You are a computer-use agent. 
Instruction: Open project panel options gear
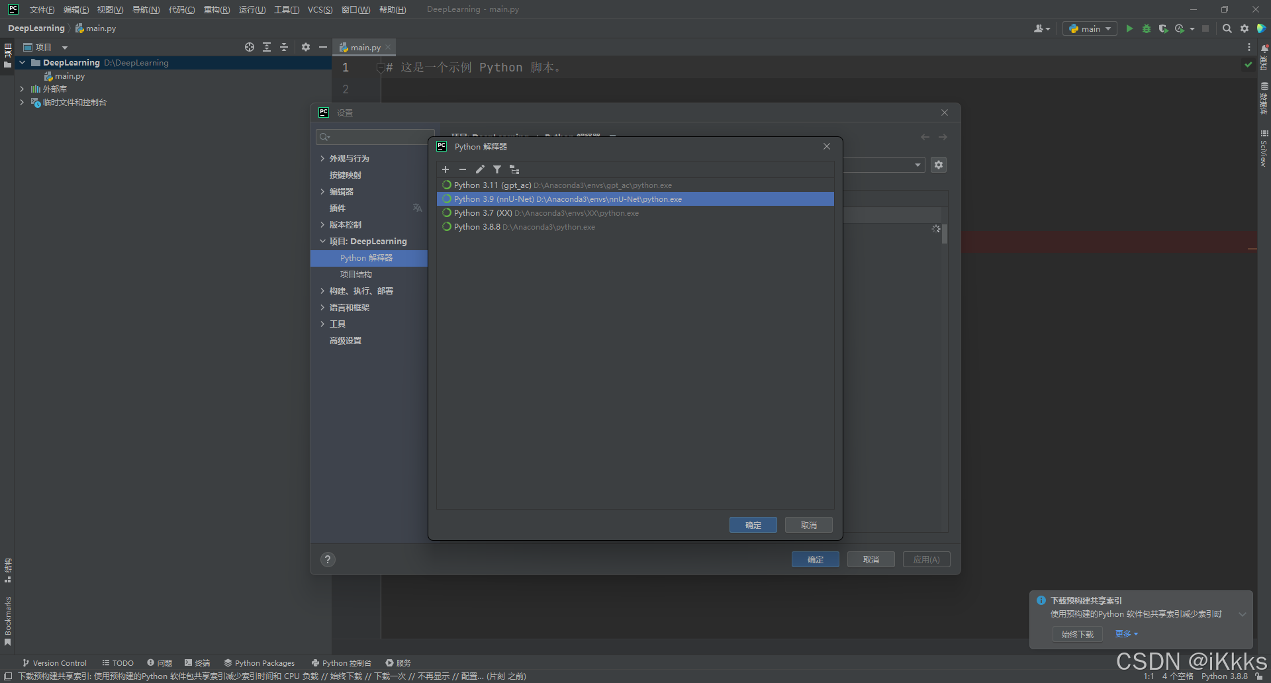pyautogui.click(x=306, y=47)
